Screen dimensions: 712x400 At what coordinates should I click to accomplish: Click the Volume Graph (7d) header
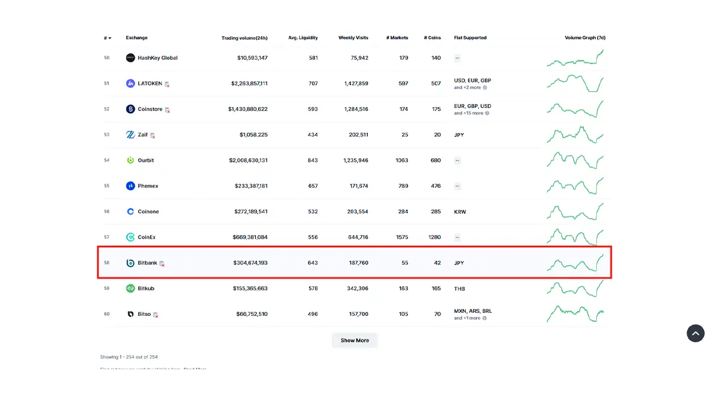point(585,38)
